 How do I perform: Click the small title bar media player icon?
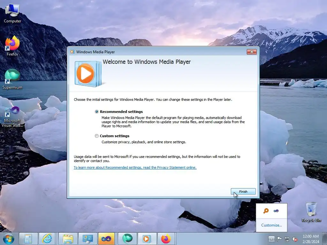tap(72, 52)
